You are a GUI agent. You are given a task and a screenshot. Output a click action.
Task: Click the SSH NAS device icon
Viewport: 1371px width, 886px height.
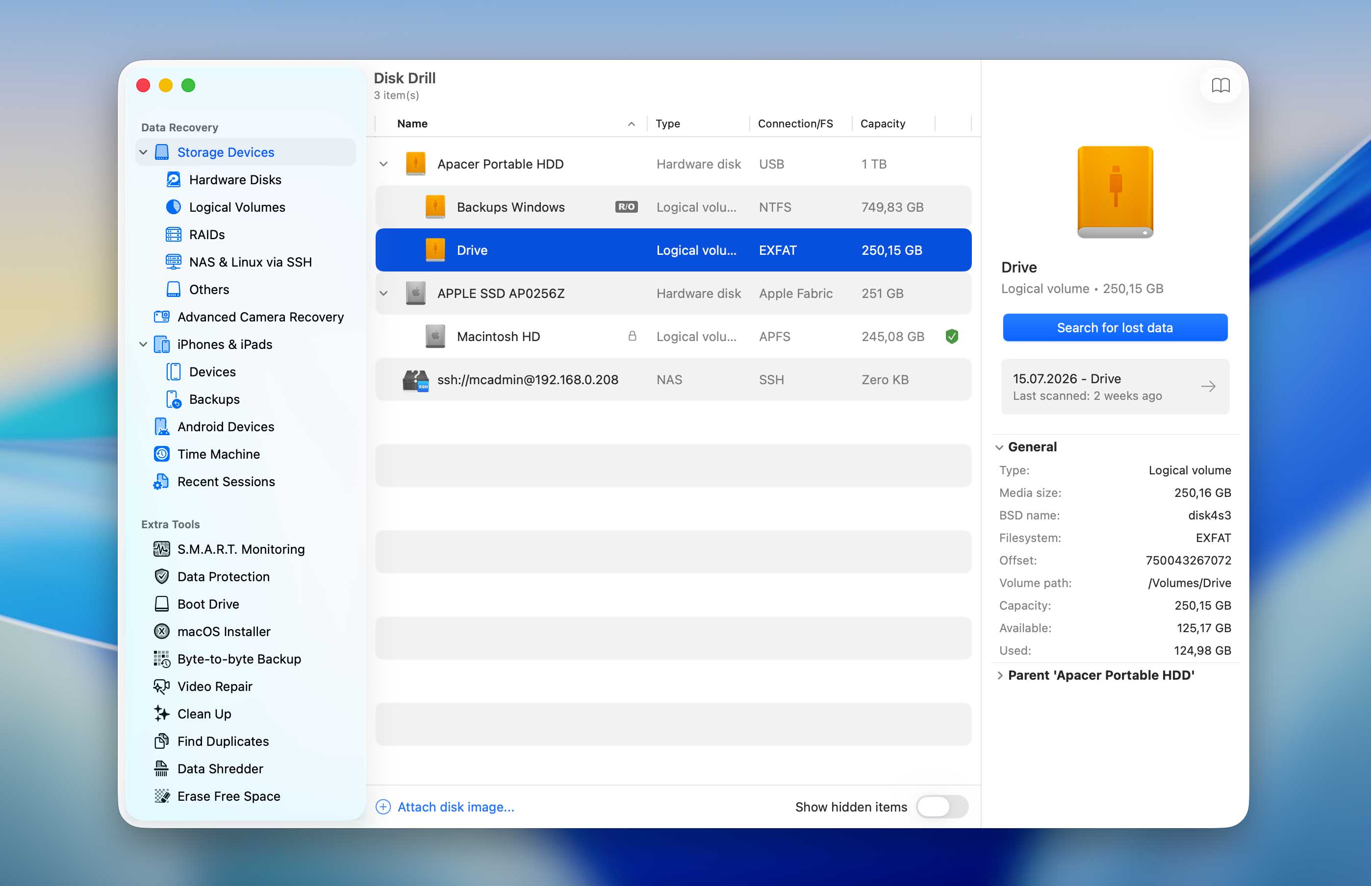415,380
